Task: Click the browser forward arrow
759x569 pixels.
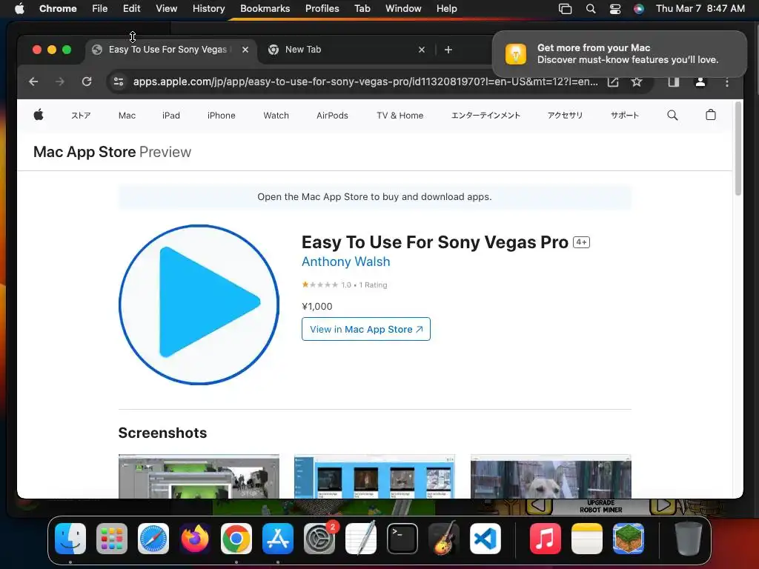Action: click(59, 81)
